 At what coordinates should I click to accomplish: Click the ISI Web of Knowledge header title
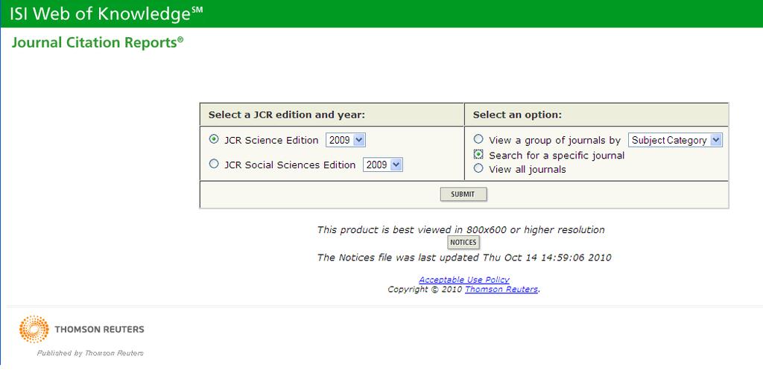click(106, 13)
